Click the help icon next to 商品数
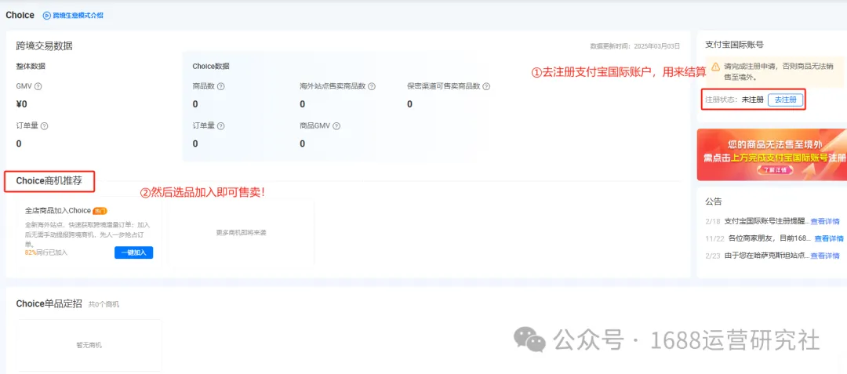This screenshot has width=847, height=374. (221, 86)
